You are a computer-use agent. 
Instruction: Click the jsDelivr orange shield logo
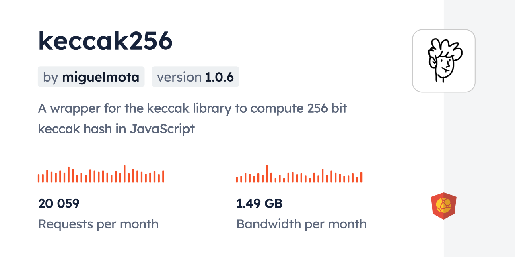tap(443, 206)
